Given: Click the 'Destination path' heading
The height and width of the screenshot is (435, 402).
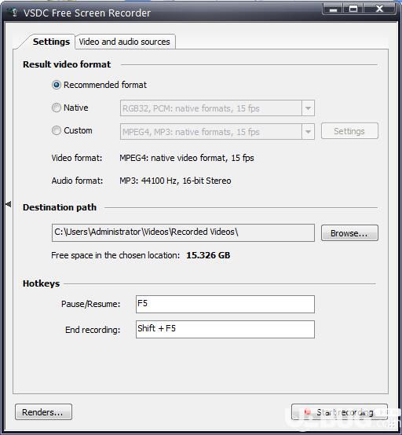Looking at the screenshot, I should click(60, 207).
